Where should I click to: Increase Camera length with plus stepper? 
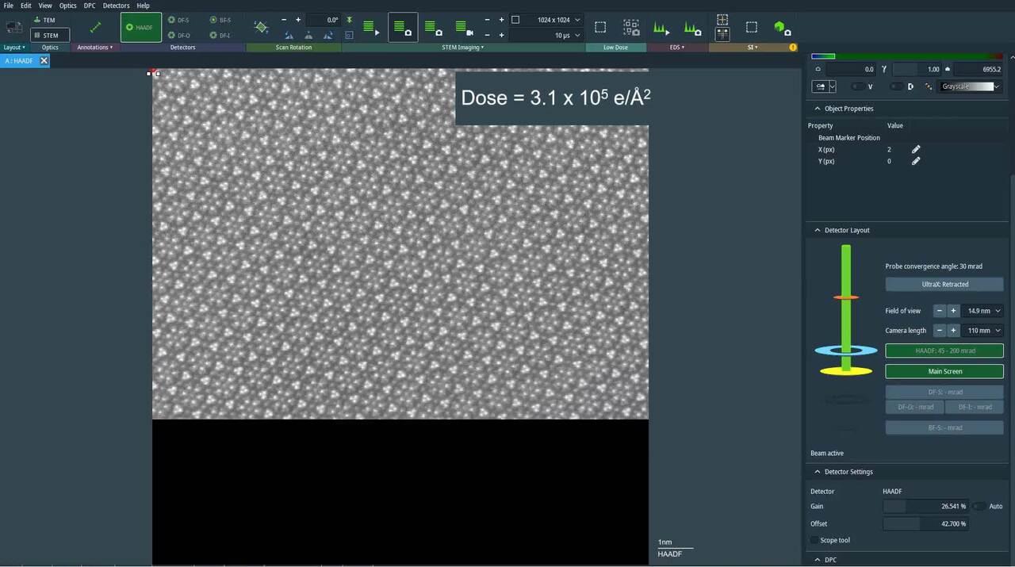953,331
